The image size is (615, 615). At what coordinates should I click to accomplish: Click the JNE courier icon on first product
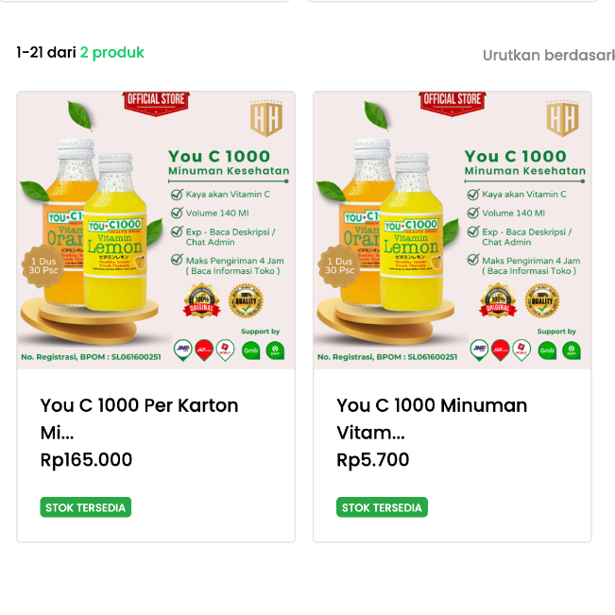point(182,350)
